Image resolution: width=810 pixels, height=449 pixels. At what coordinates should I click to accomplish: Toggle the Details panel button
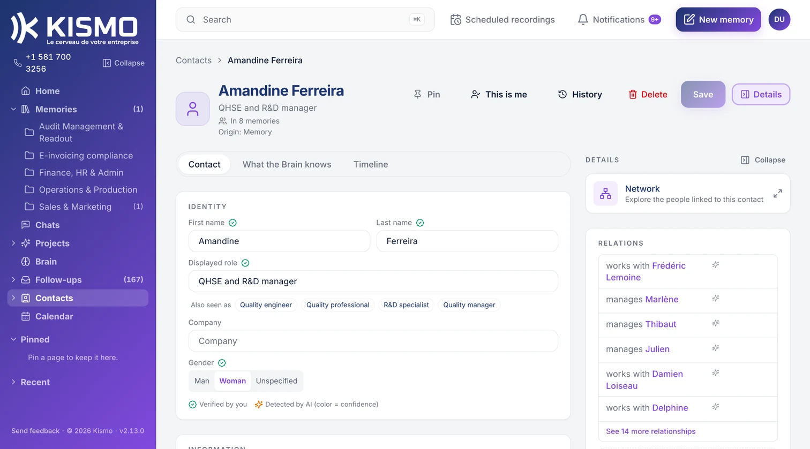pyautogui.click(x=761, y=94)
